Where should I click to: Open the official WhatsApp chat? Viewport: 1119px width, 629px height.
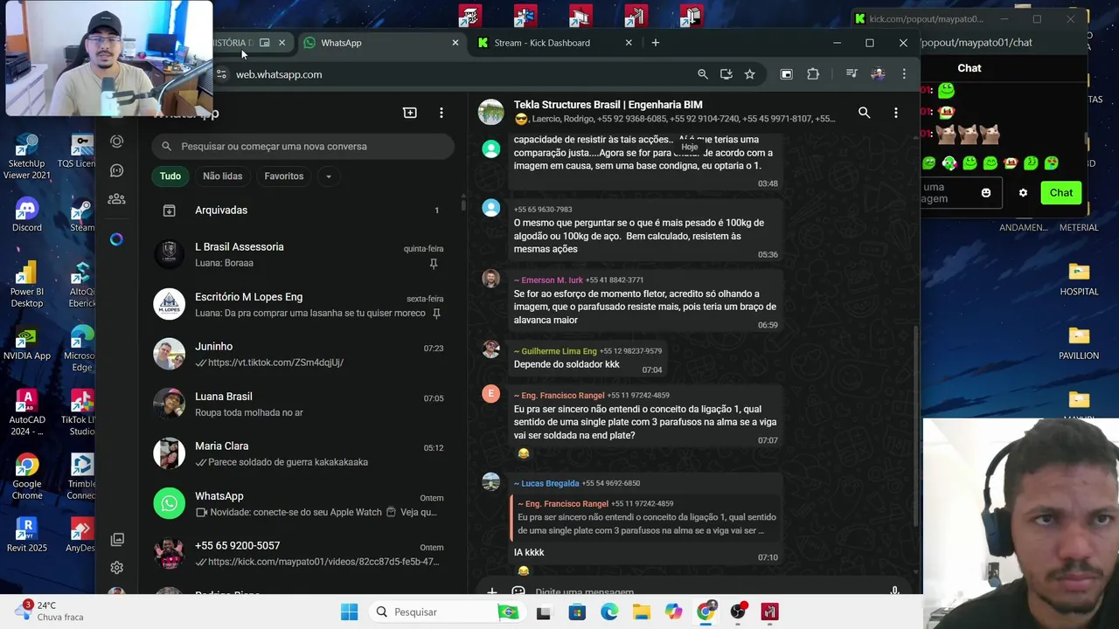pos(302,504)
